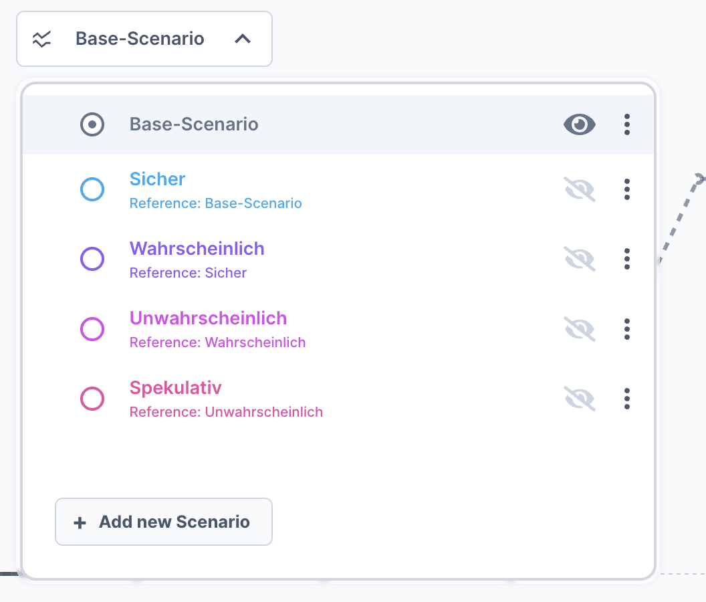Click the Base-Scenario dropdown selector label
Image resolution: width=706 pixels, height=602 pixels.
[140, 39]
